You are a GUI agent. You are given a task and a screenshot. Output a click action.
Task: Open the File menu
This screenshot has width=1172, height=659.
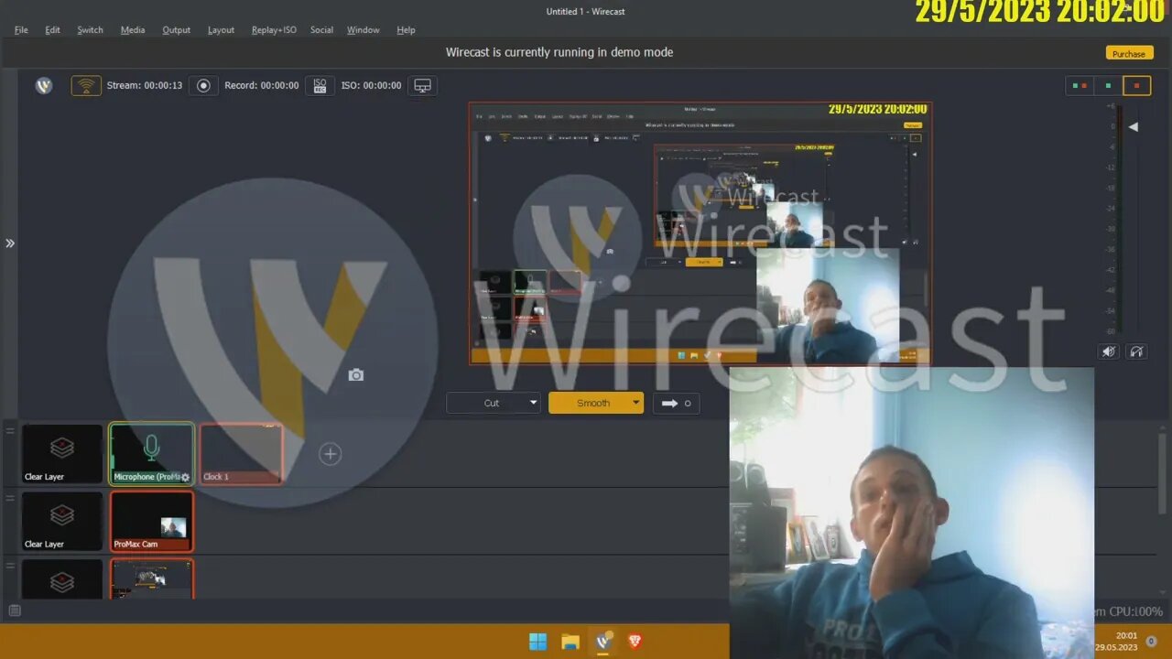[x=21, y=29]
